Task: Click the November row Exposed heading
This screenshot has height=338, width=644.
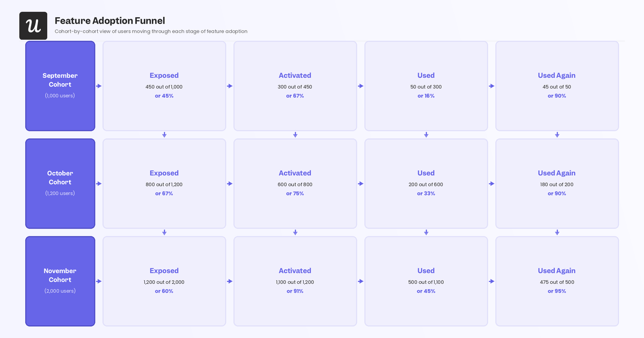Action: tap(164, 271)
